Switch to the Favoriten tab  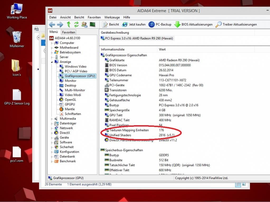click(x=69, y=32)
